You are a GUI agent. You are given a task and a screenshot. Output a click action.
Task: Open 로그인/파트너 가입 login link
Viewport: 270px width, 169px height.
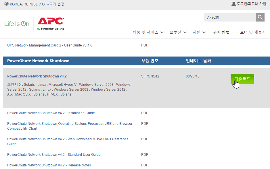[251, 4]
